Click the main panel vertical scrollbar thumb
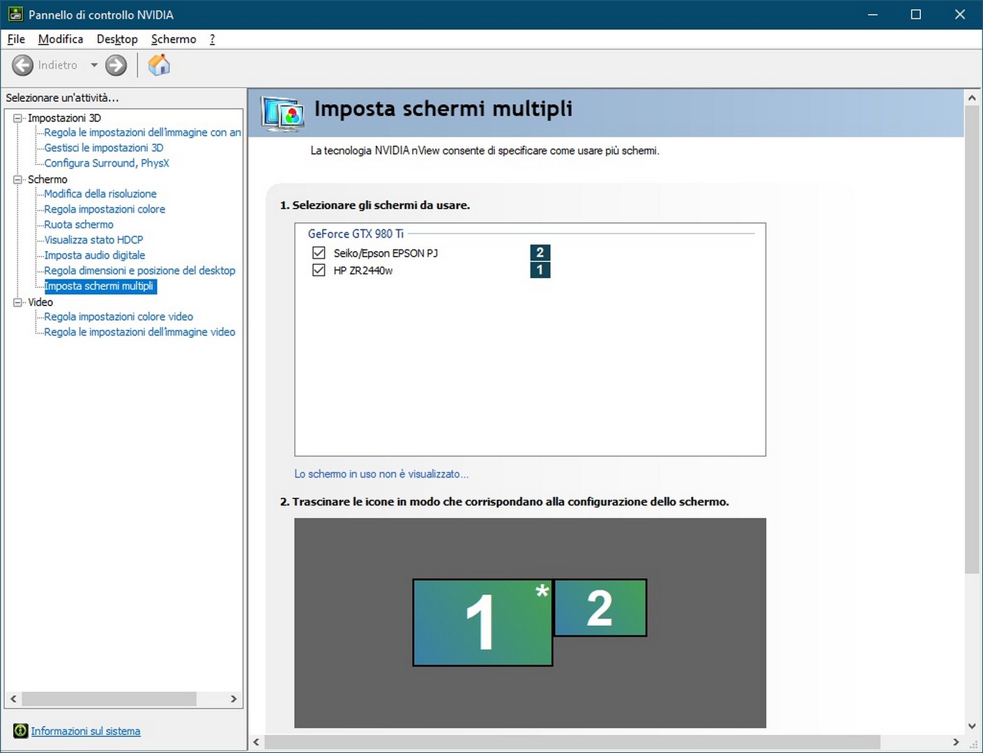Image resolution: width=983 pixels, height=753 pixels. (972, 340)
